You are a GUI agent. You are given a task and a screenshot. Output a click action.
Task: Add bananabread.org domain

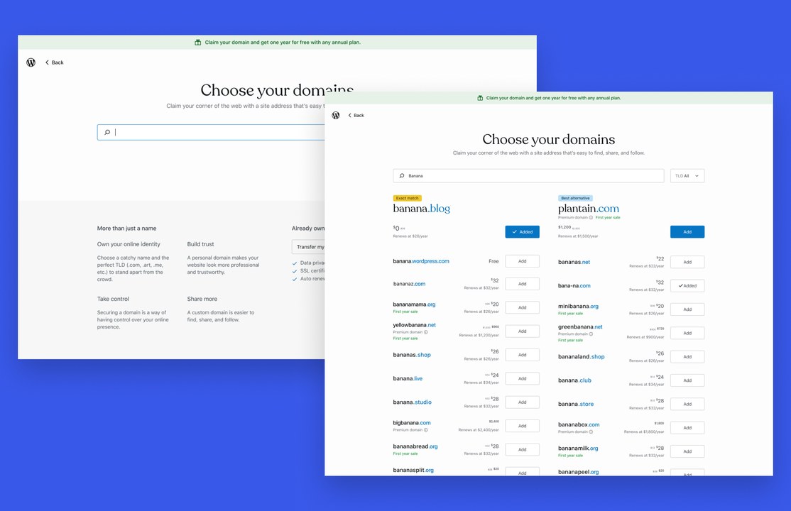click(x=522, y=450)
